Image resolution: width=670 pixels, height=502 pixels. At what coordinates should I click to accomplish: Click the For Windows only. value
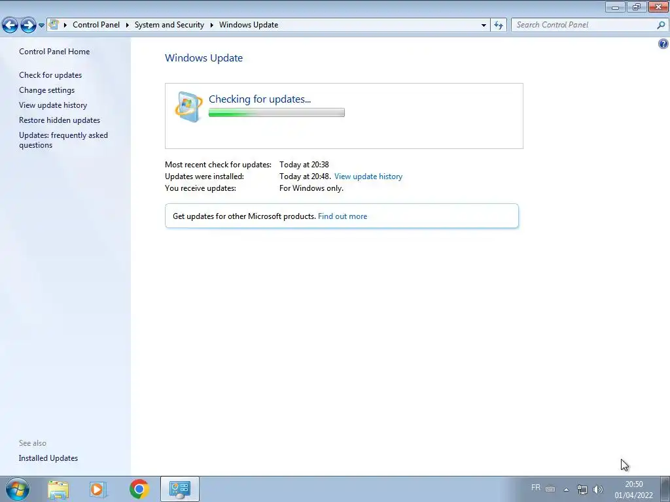coord(311,188)
